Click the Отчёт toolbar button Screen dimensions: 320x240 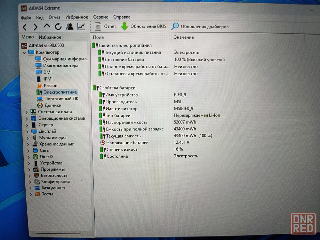point(106,27)
